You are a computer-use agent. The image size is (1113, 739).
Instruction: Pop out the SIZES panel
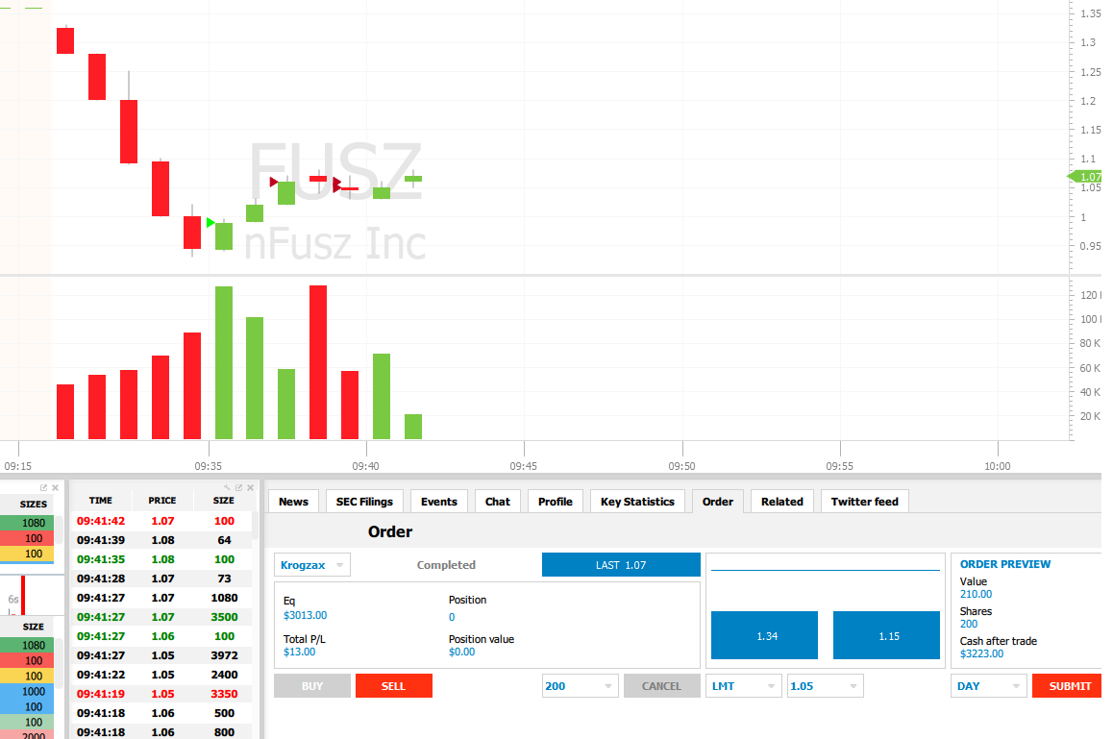tap(44, 487)
